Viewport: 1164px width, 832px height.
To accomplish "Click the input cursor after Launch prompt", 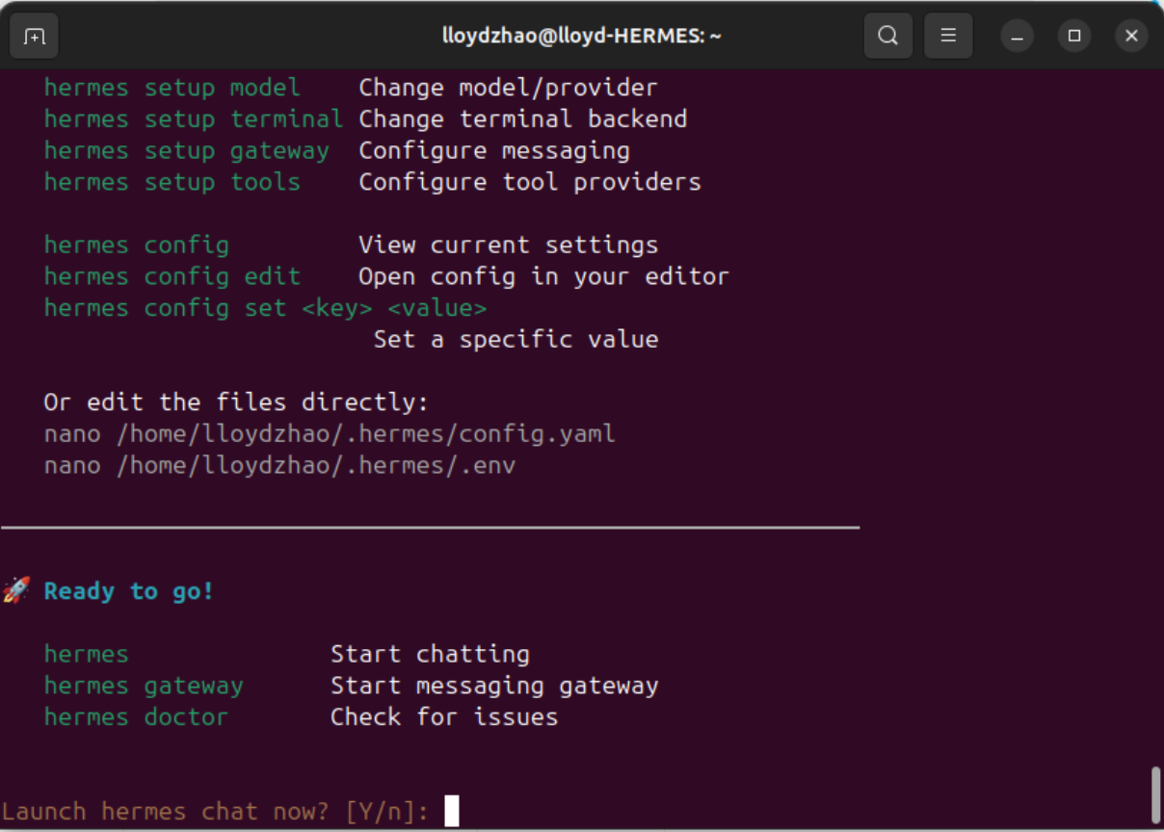I will tap(452, 811).
